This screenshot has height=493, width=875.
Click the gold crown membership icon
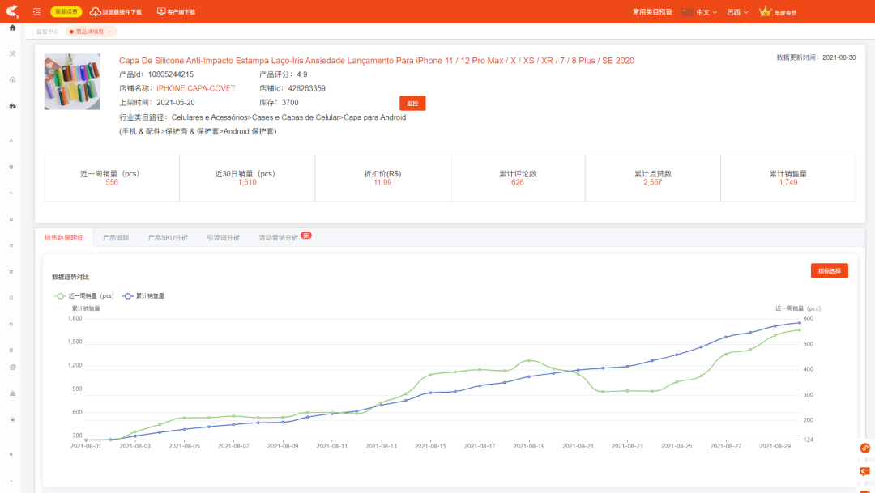(x=765, y=11)
